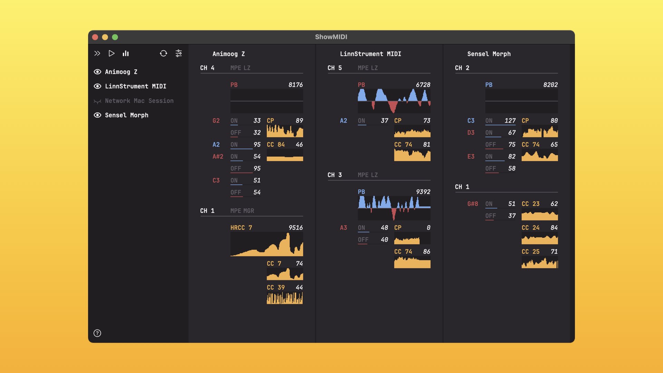
Task: Click the CC 39 graph in Animoog Z
Action: 285,298
